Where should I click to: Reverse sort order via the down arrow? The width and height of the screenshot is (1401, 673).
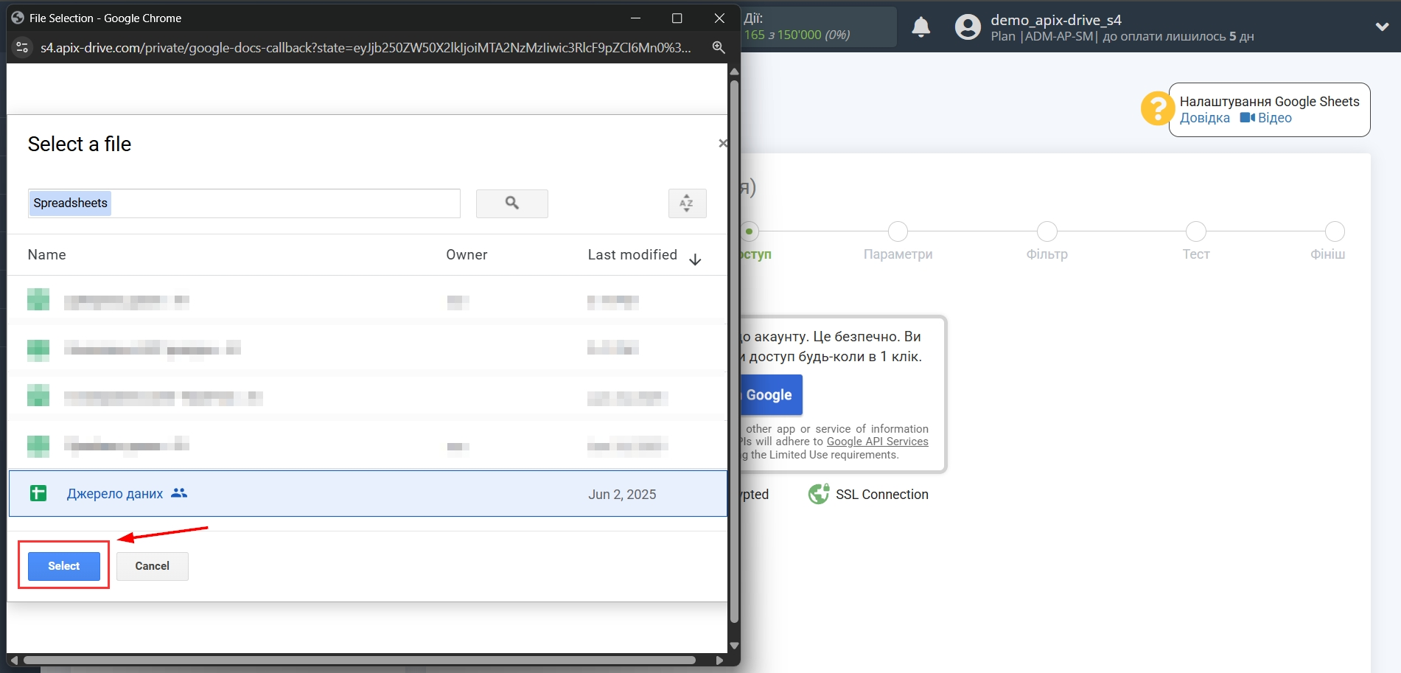695,259
